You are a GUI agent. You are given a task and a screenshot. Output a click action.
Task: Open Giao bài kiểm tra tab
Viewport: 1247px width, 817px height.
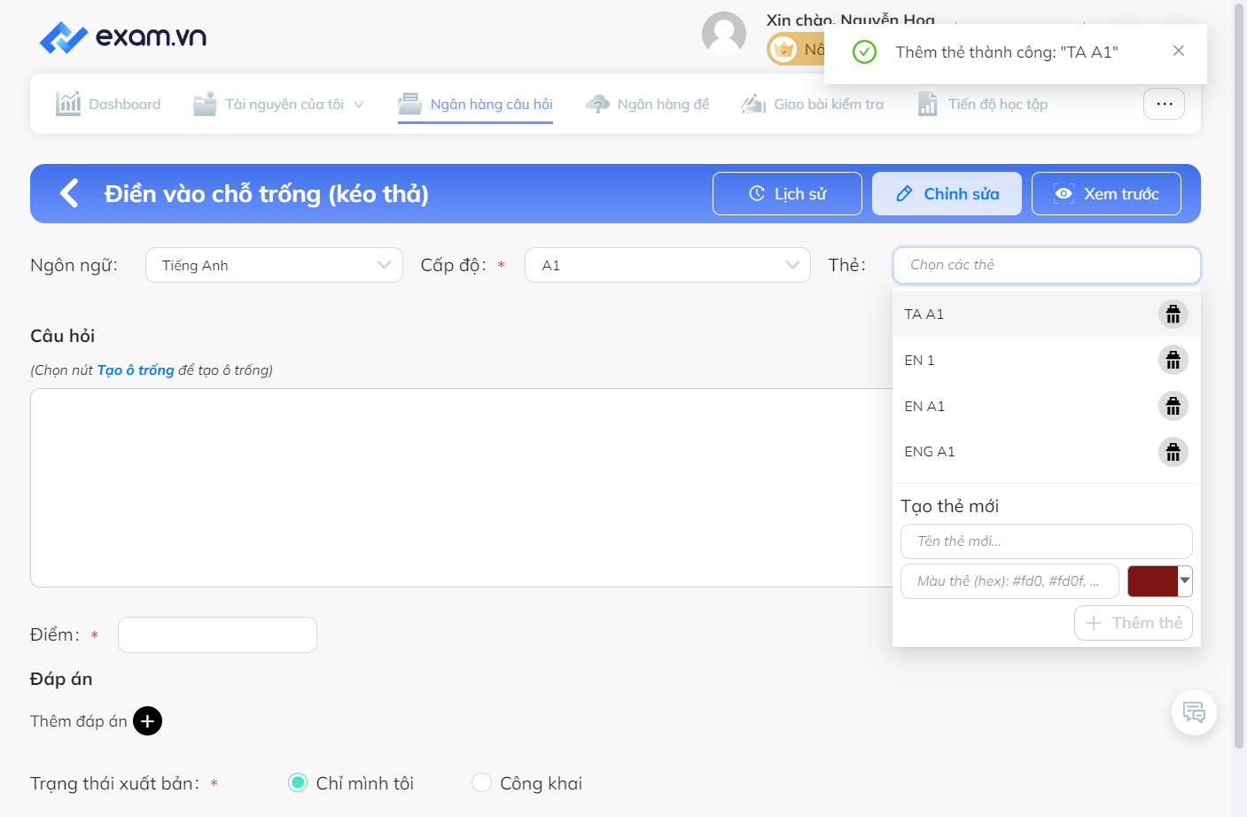tap(812, 104)
